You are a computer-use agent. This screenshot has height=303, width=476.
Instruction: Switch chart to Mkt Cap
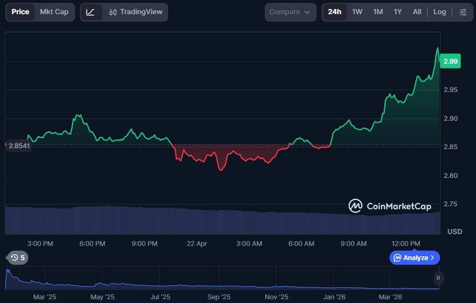(x=54, y=12)
